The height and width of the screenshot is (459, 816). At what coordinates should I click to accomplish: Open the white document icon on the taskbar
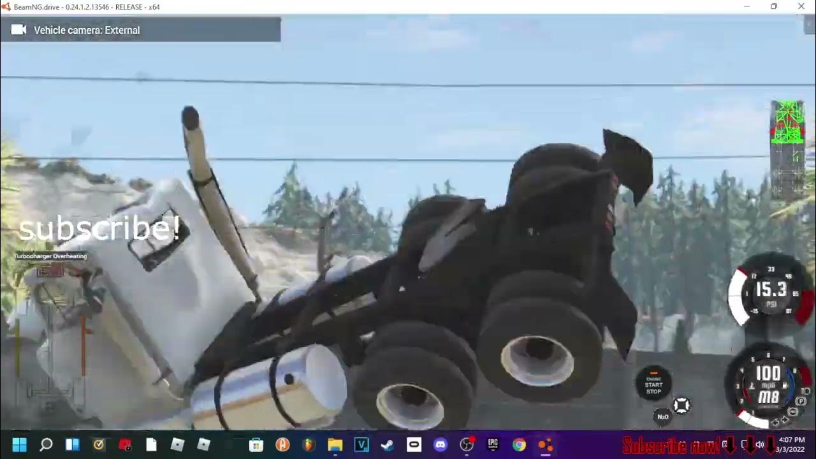coord(151,444)
